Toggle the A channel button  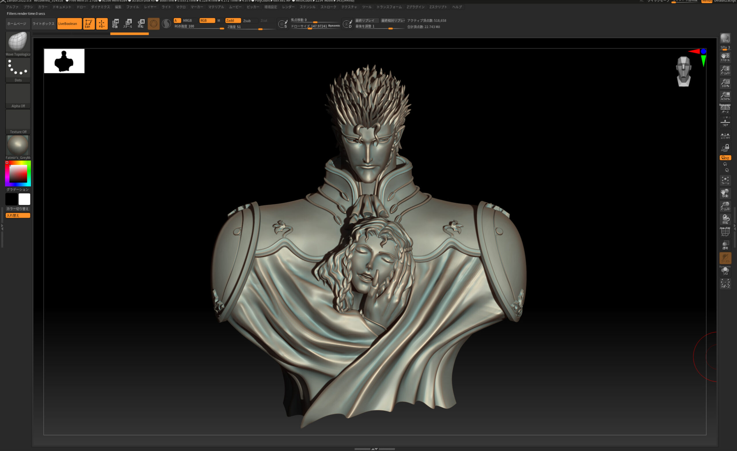177,21
